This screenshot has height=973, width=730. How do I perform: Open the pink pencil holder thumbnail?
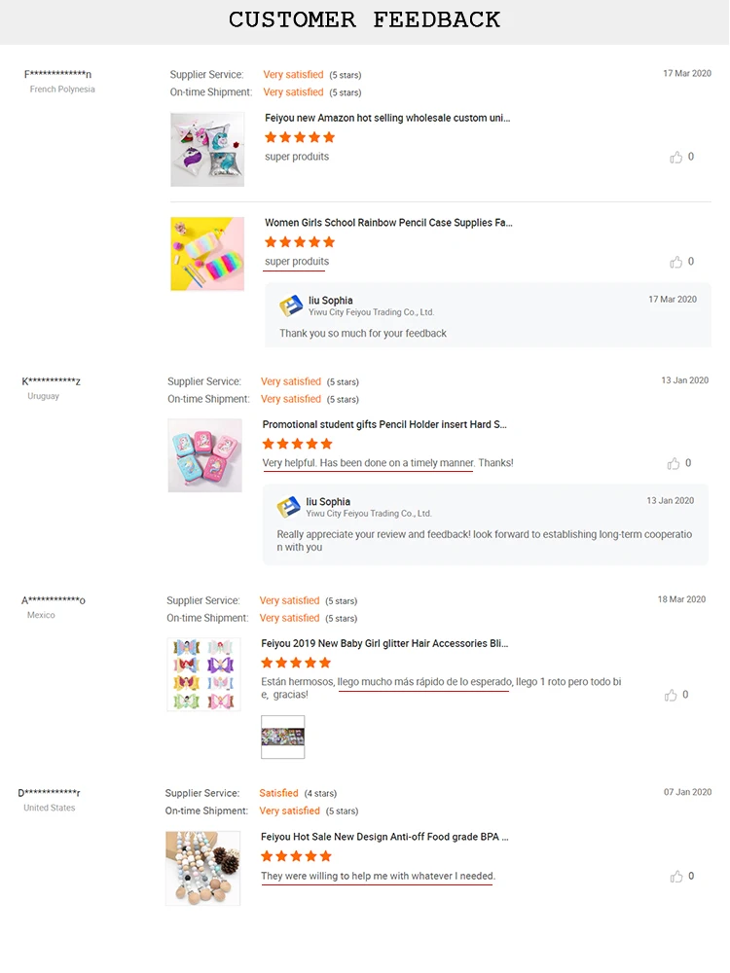point(204,455)
